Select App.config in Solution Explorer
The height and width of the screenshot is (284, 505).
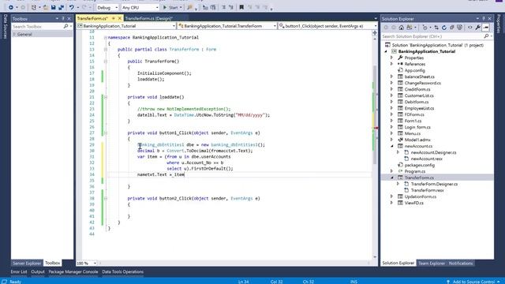tap(414, 70)
